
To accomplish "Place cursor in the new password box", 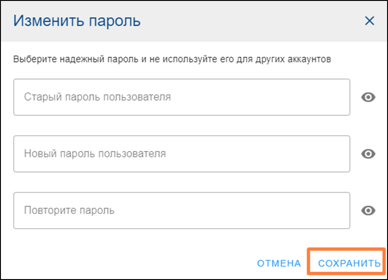I will click(182, 154).
